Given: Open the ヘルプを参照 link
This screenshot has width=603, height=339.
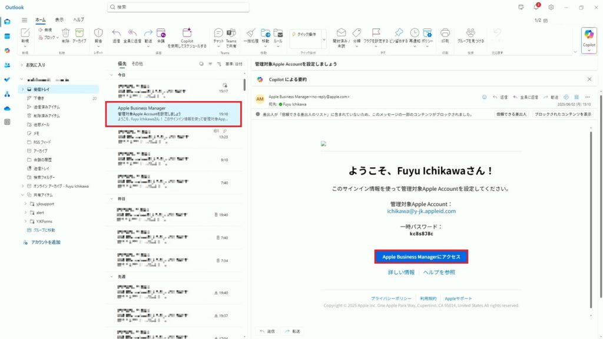Looking at the screenshot, I should point(439,272).
